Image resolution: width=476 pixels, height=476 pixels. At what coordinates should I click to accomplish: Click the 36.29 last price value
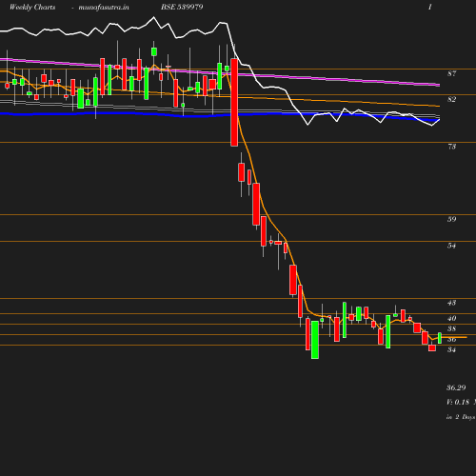pos(456,387)
